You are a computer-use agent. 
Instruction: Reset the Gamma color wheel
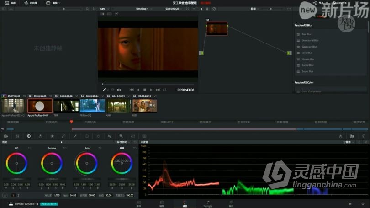click(x=65, y=148)
